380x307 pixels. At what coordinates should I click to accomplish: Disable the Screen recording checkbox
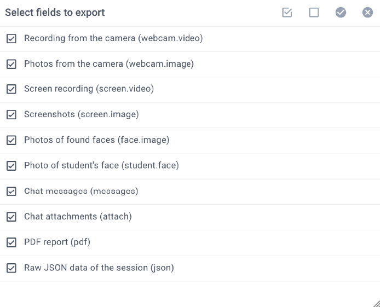coord(11,89)
